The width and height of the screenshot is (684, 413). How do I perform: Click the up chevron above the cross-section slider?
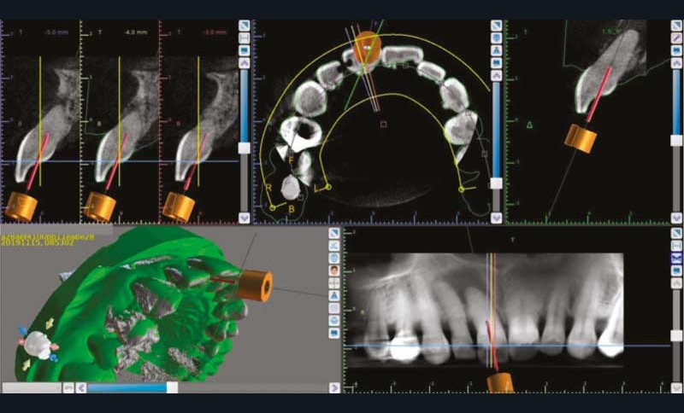click(x=245, y=63)
